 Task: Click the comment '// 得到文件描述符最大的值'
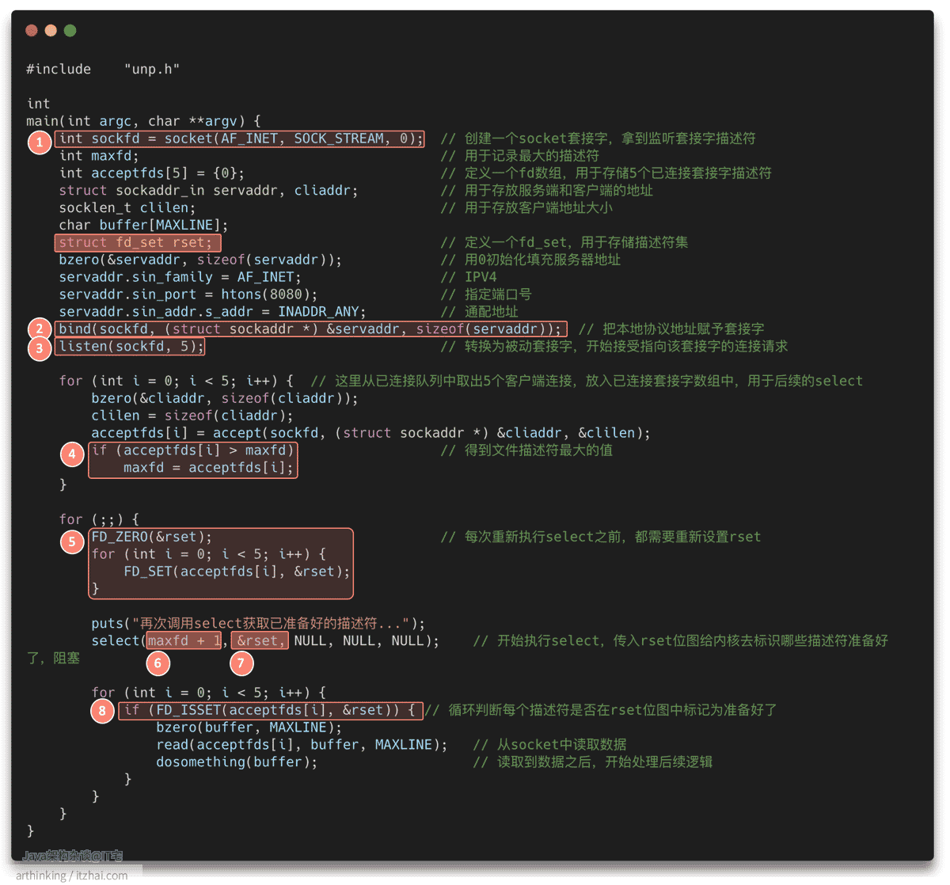526,450
